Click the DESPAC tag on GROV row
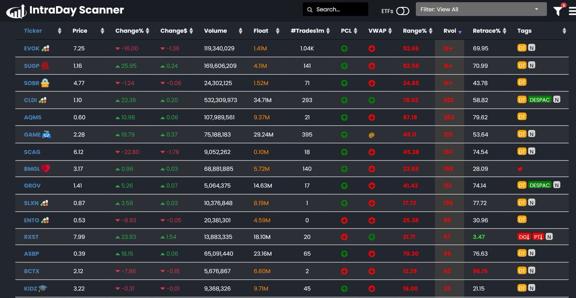This screenshot has width=576, height=298. pyautogui.click(x=540, y=185)
